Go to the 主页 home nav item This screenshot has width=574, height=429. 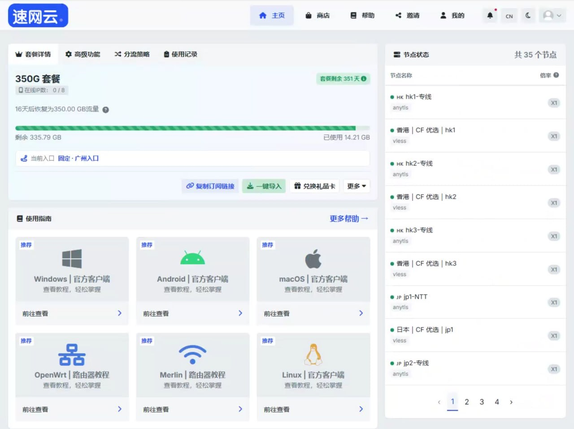272,16
